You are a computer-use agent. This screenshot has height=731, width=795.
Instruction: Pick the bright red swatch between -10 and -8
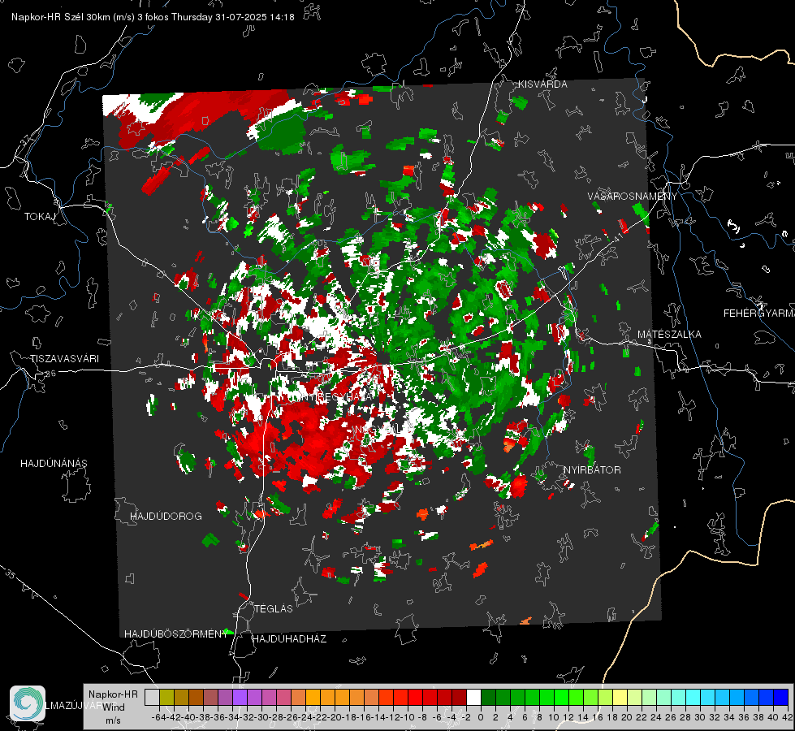point(415,697)
